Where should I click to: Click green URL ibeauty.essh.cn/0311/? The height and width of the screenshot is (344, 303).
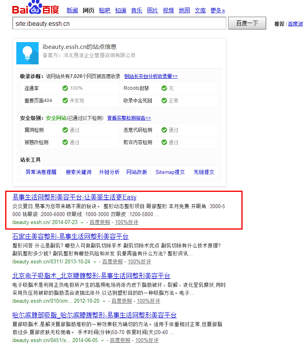click(38, 261)
